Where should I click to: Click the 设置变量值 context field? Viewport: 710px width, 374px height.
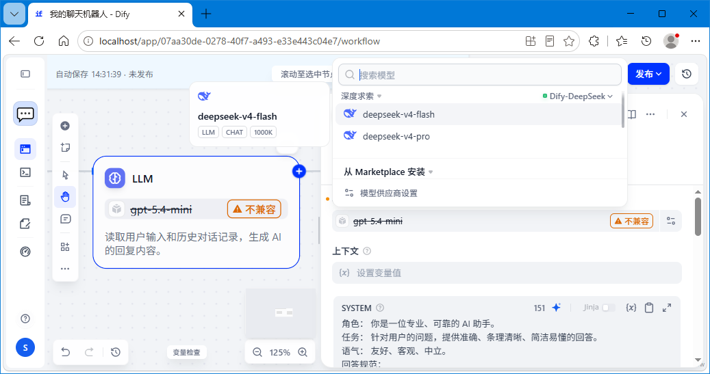tap(507, 273)
